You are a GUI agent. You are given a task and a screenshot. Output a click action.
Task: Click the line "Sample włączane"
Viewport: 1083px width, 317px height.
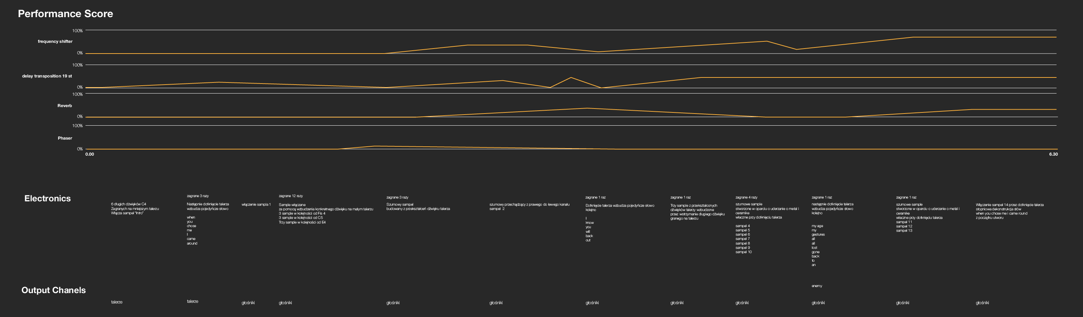pos(292,205)
